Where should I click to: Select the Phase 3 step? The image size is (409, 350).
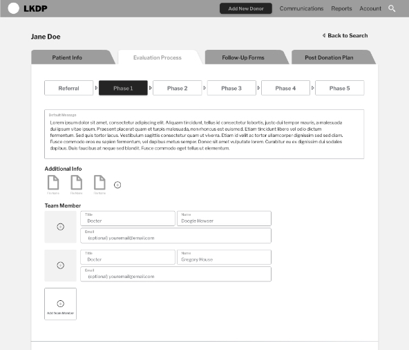pyautogui.click(x=231, y=88)
